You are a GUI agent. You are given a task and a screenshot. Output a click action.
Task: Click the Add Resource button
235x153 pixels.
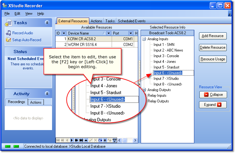tap(213, 36)
